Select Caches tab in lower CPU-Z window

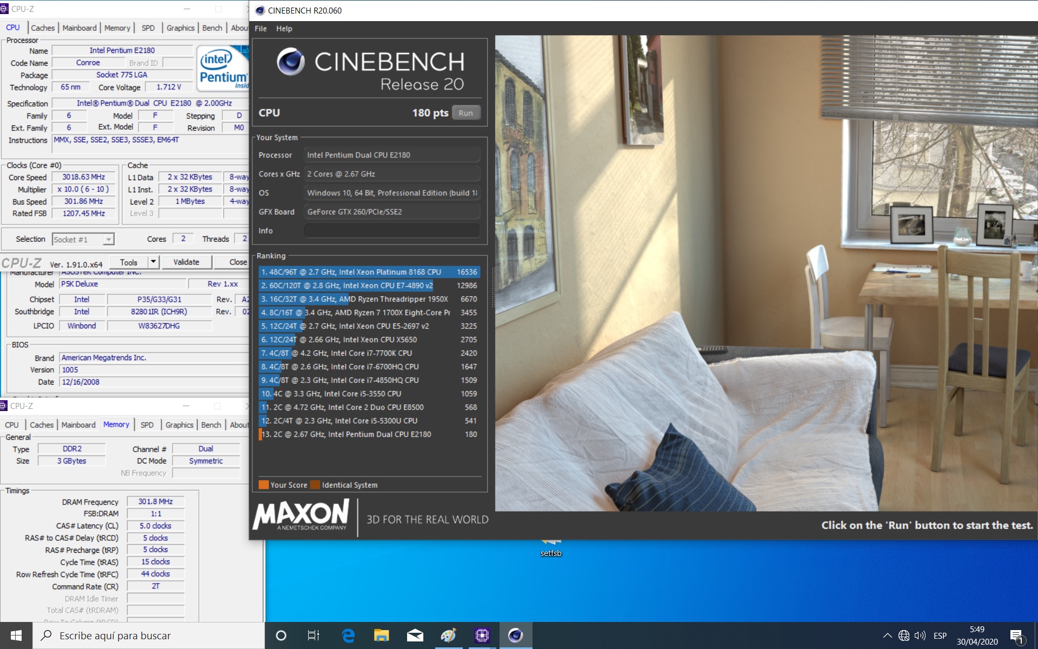coord(42,425)
